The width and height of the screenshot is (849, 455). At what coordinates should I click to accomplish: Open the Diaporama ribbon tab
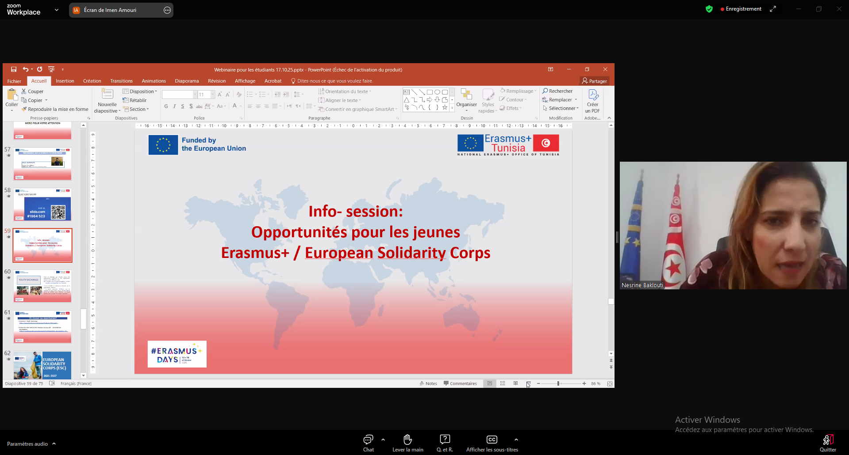click(x=187, y=81)
